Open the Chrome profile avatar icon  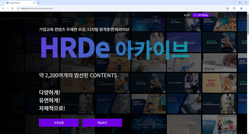point(241,8)
